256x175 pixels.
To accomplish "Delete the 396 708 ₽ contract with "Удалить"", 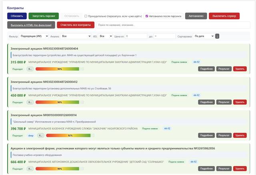I will point(240,135).
